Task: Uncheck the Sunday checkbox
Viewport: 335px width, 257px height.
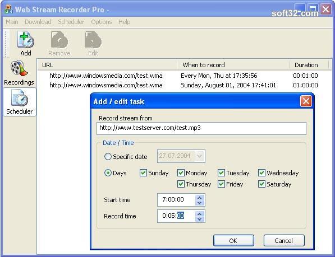Action: tap(143, 172)
